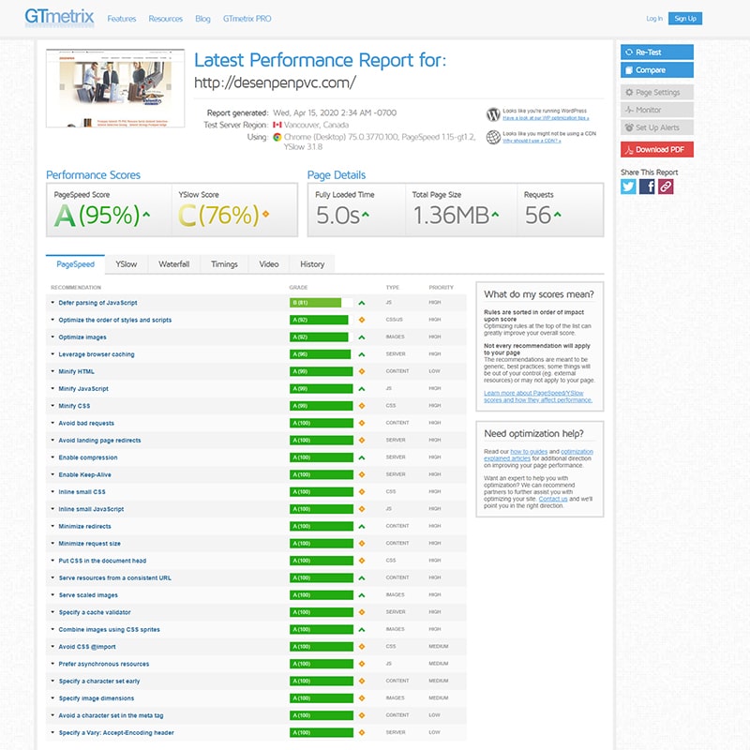750x750 pixels.
Task: Download the report as PDF
Action: (x=656, y=150)
